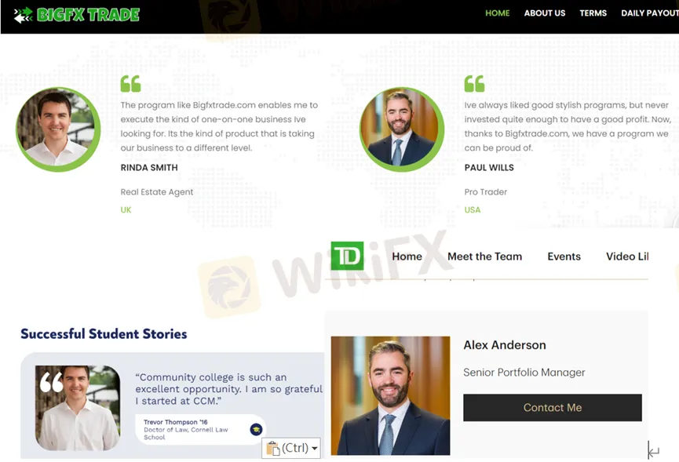Open the HOME menu item
The width and height of the screenshot is (679, 462).
click(x=497, y=13)
